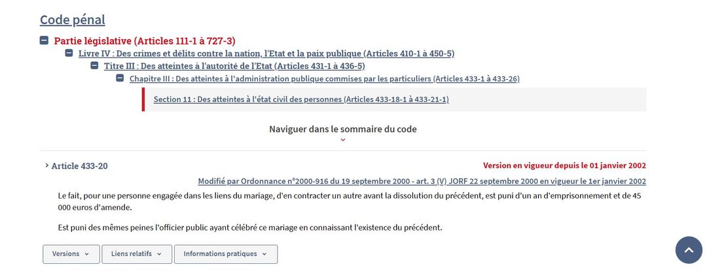Open Titre III atteintes à l'autorité de l'Etat
The width and height of the screenshot is (707, 271).
(234, 66)
